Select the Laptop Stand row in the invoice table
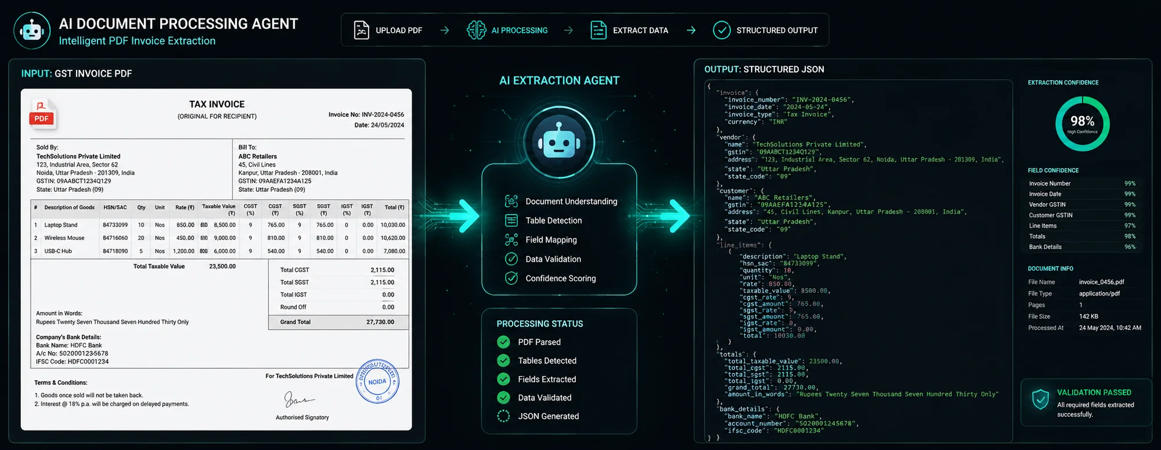The width and height of the screenshot is (1161, 450). [x=220, y=225]
